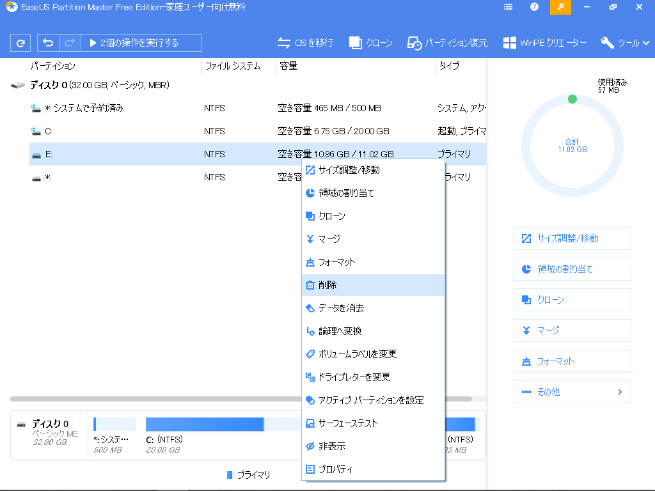
Task: Click クローン button in right panel
Action: pyautogui.click(x=572, y=300)
